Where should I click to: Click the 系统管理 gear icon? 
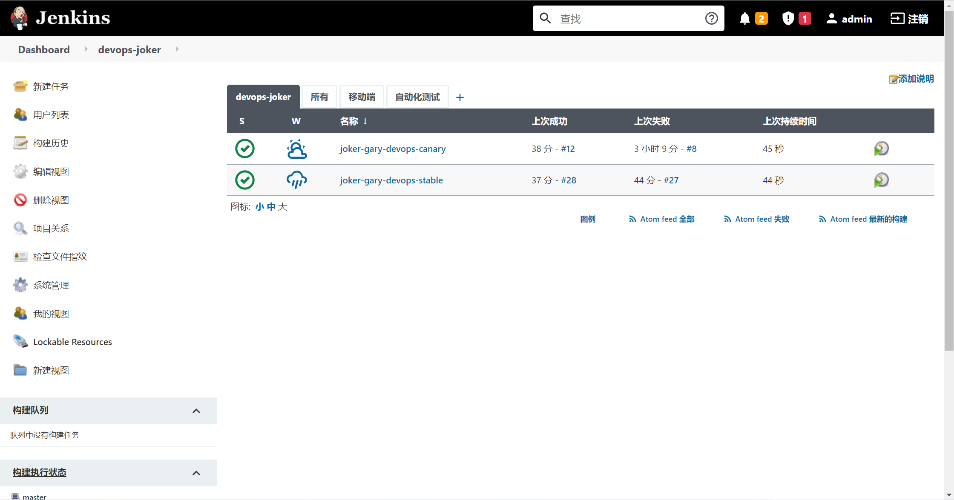[20, 285]
